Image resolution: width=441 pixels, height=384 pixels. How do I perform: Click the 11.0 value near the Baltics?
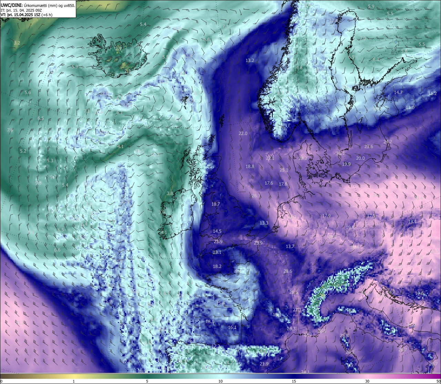click(x=410, y=107)
